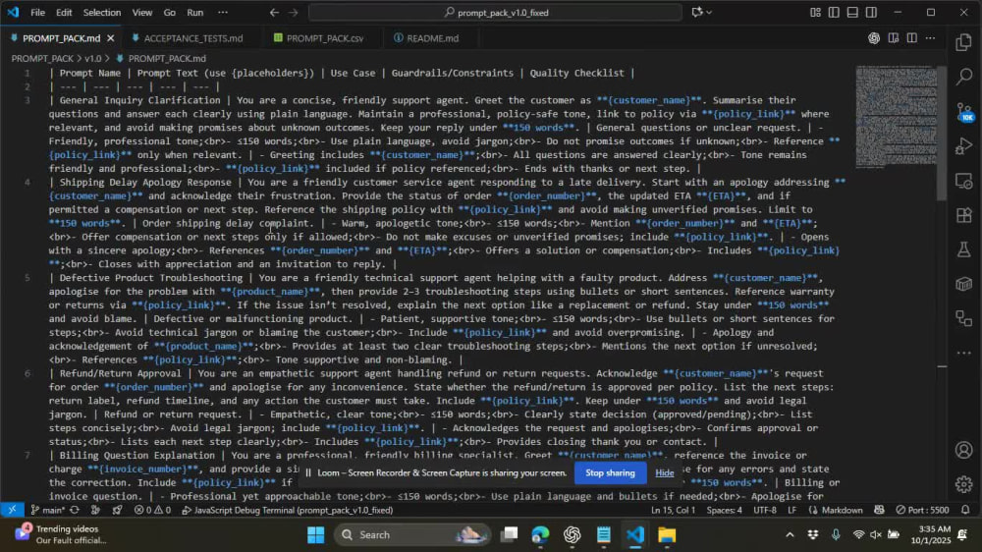The height and width of the screenshot is (552, 982).
Task: Open the Search view in activity bar
Action: coord(964,77)
